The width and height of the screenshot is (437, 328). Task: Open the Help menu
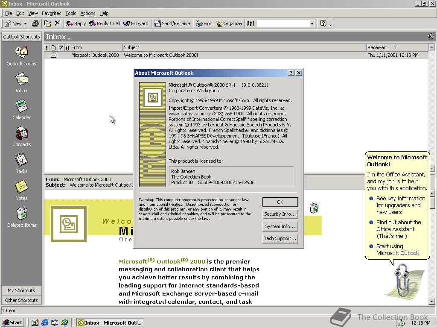pos(104,13)
